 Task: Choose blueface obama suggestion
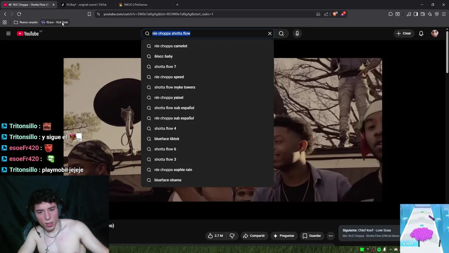207,180
